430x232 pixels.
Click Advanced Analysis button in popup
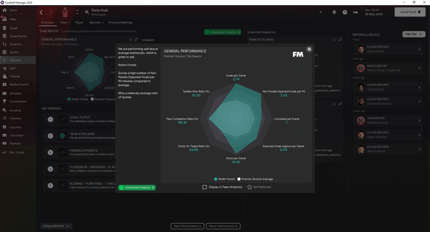137,187
